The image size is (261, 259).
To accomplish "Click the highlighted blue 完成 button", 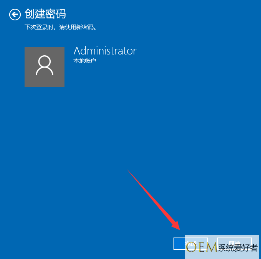I will coord(191,244).
